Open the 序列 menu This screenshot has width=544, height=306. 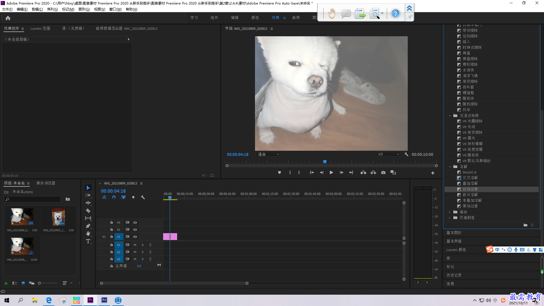52,9
